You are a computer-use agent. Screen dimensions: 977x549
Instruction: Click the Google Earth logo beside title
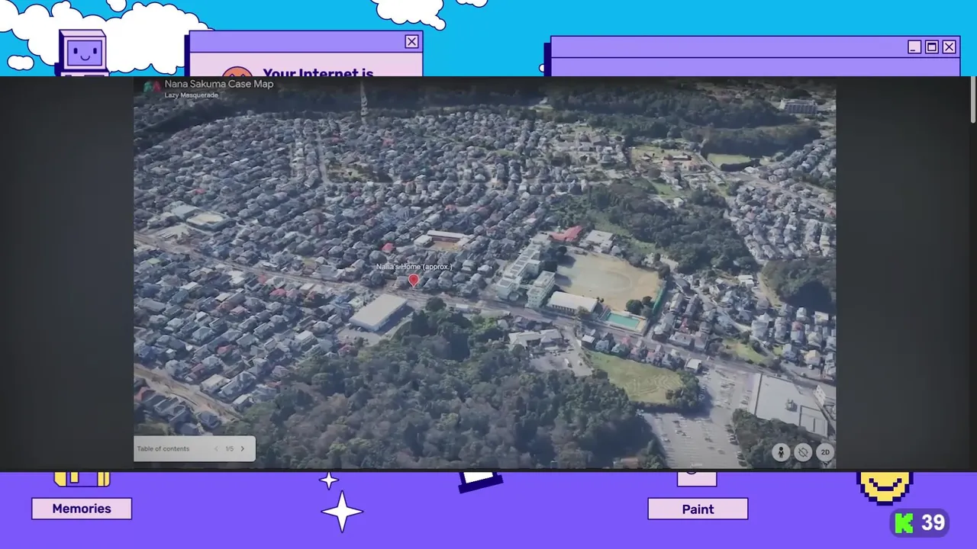(153, 87)
